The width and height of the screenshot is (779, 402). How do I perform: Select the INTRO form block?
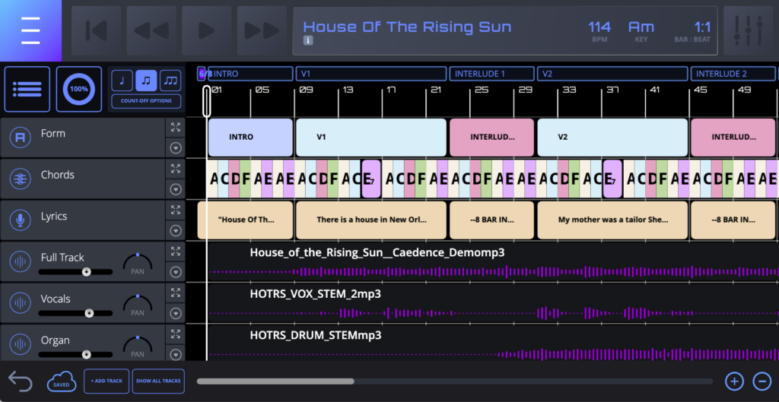250,138
